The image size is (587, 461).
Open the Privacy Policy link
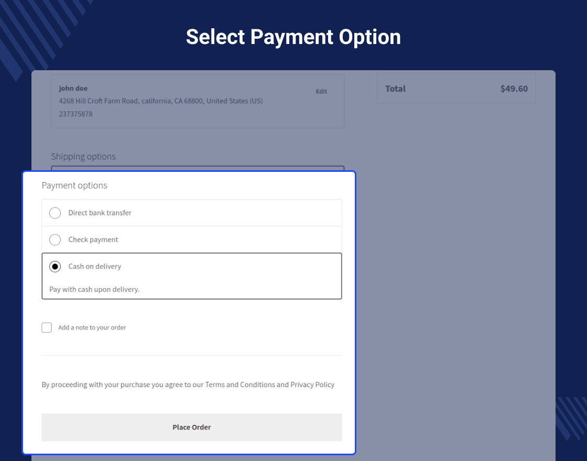312,385
